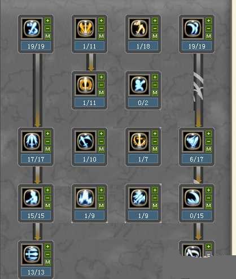Click the skill icon labeled 1/10
Screen dimensions: 236x279
[x=86, y=141]
